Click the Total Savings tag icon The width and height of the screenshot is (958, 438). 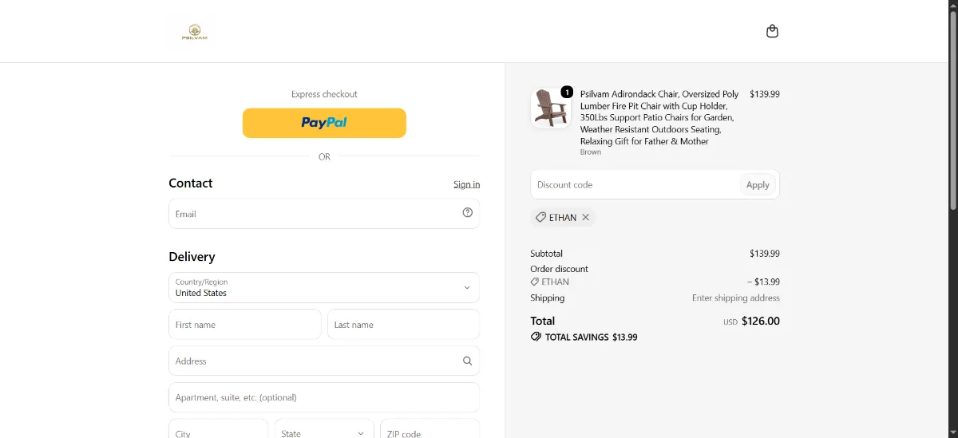pos(536,337)
